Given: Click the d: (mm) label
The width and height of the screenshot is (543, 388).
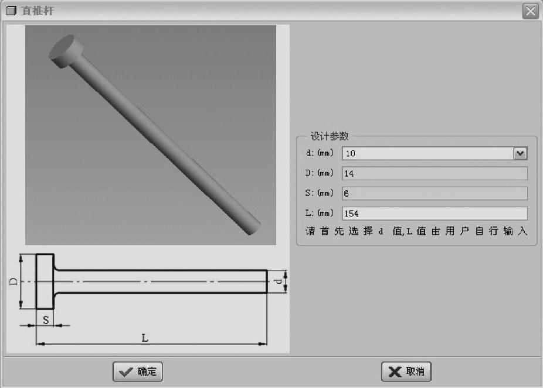Looking at the screenshot, I should [320, 153].
